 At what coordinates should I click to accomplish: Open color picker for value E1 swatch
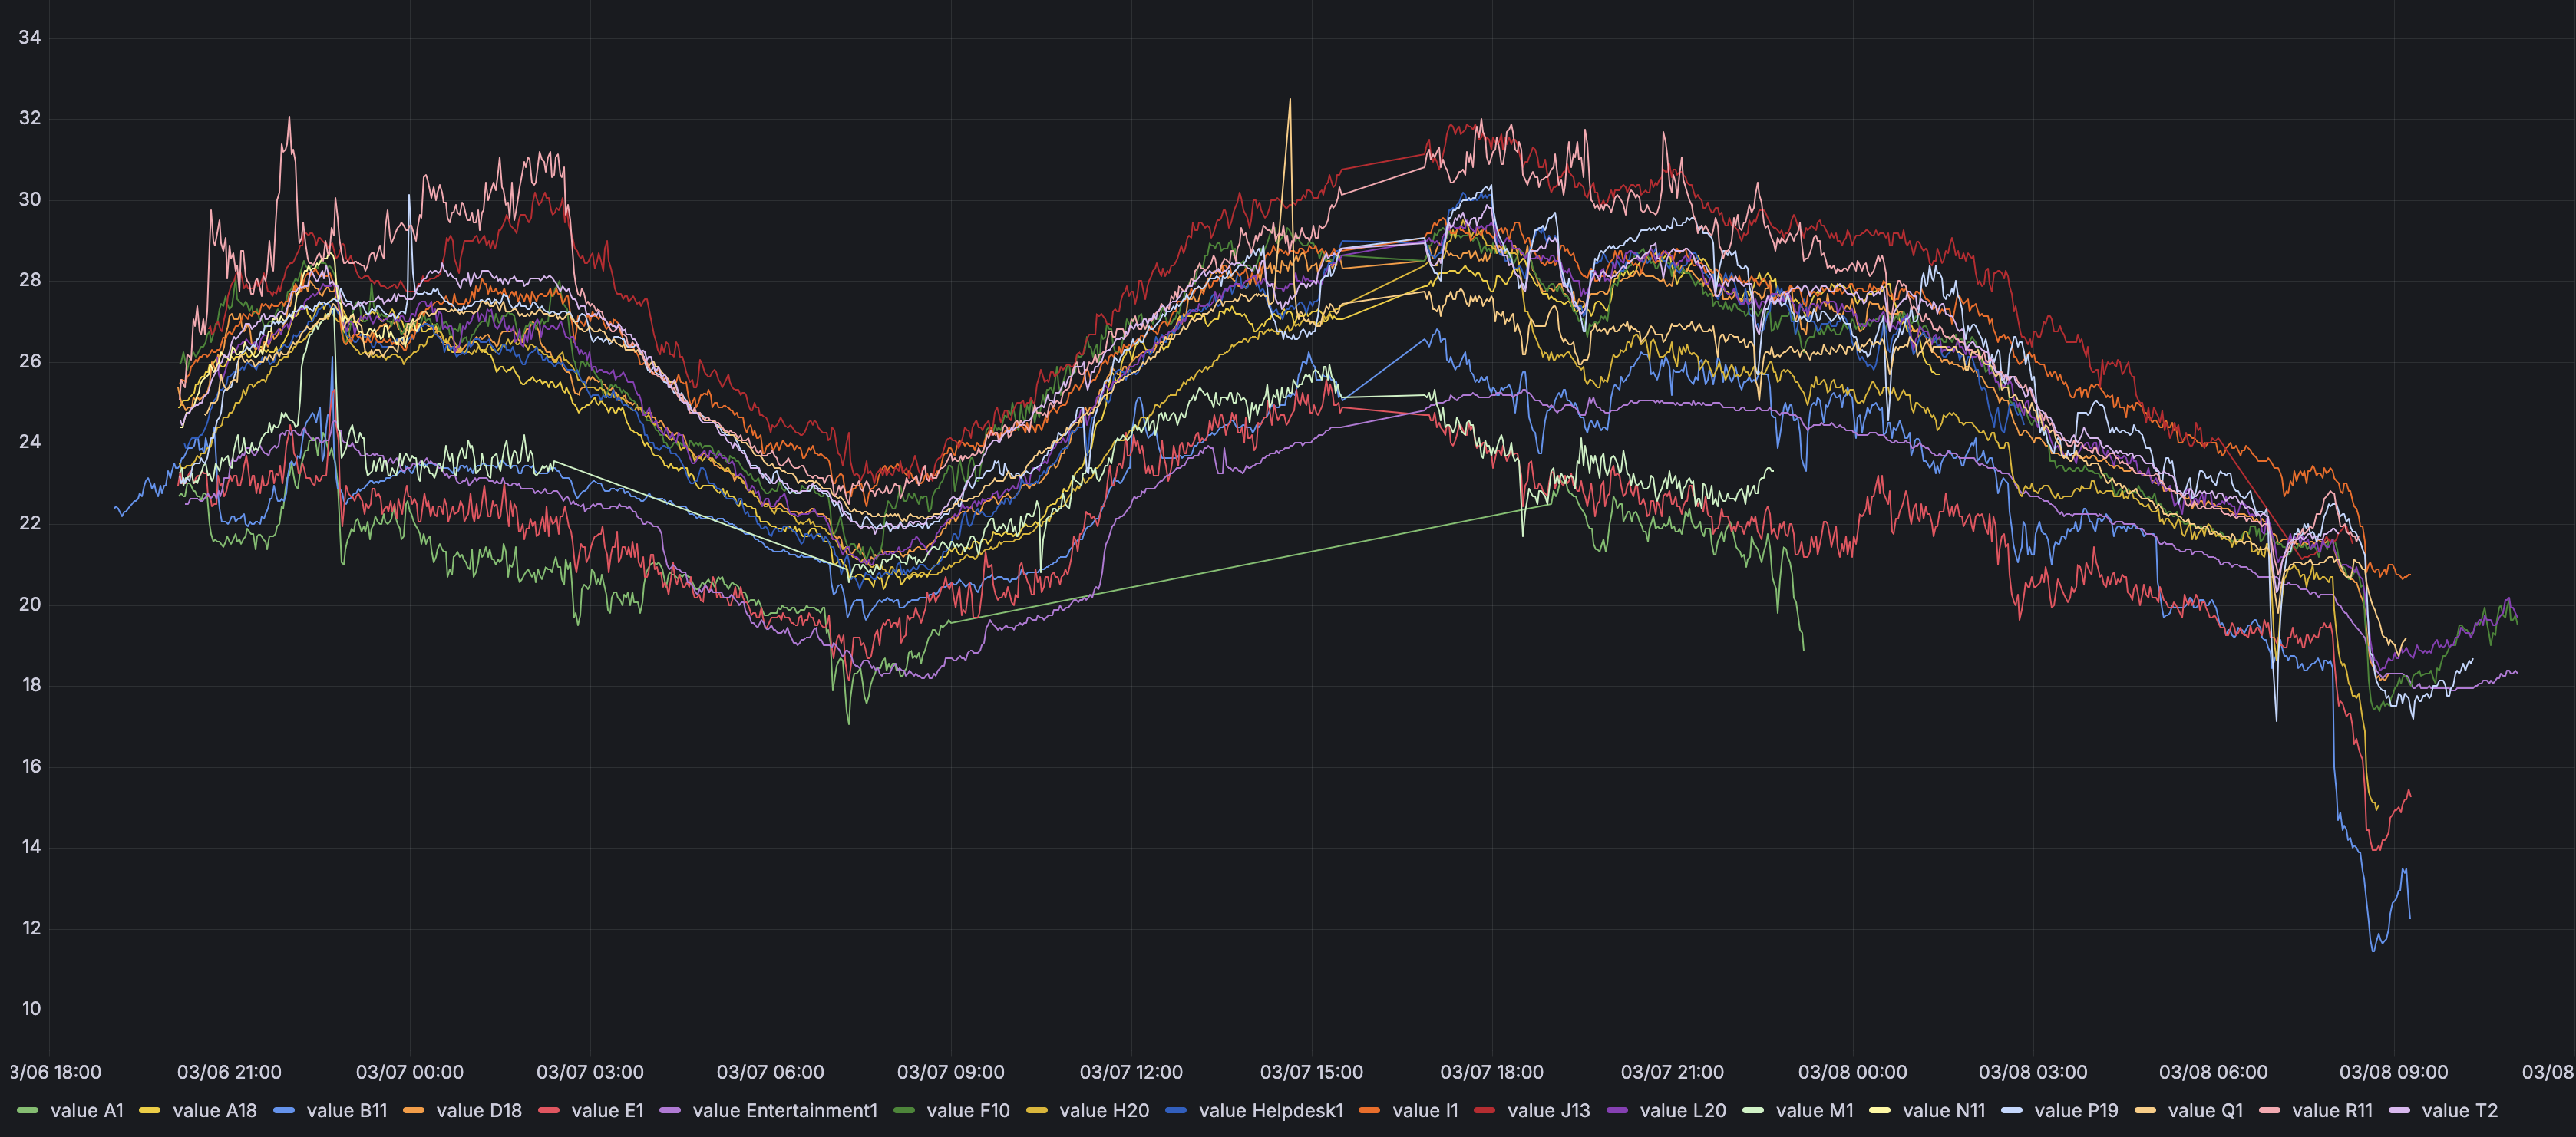(x=548, y=1110)
